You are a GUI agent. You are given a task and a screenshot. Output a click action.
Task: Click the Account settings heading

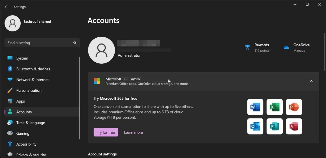(102, 154)
